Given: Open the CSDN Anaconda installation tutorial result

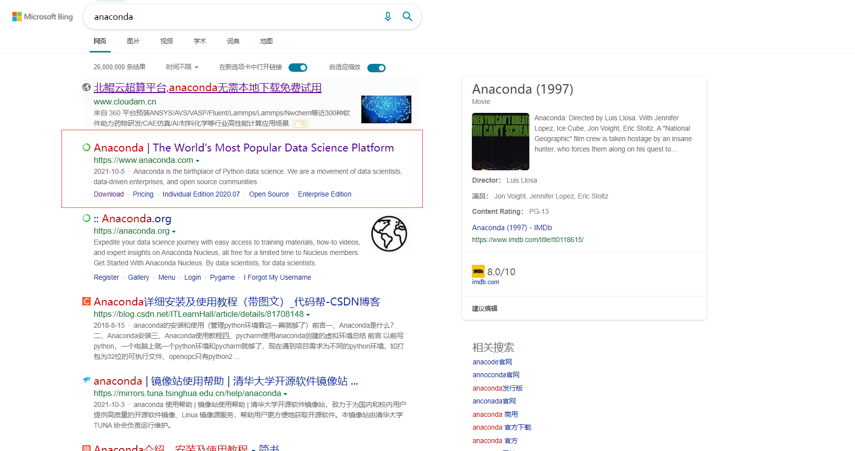Looking at the screenshot, I should pyautogui.click(x=237, y=301).
